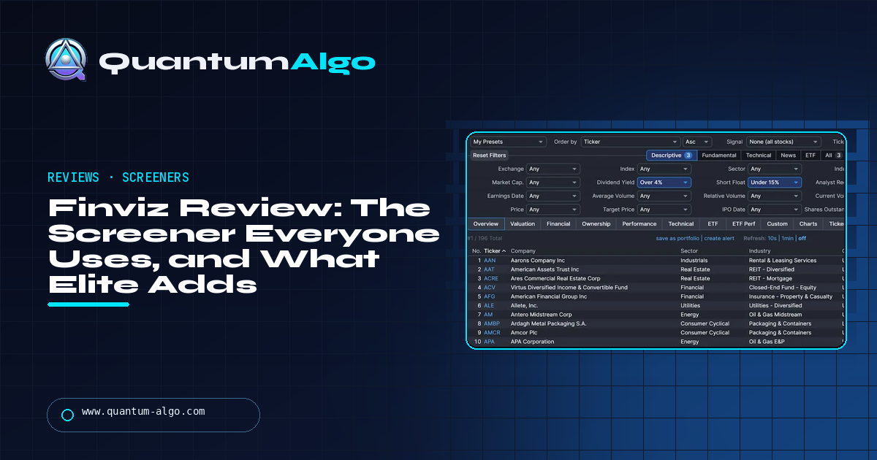Click the Aarons Company Inc cell
The width and height of the screenshot is (877, 460).
click(x=538, y=261)
